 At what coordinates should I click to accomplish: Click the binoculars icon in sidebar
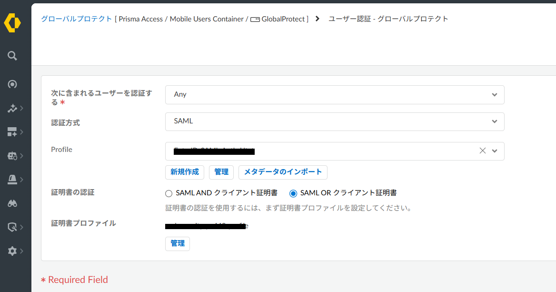click(x=12, y=203)
